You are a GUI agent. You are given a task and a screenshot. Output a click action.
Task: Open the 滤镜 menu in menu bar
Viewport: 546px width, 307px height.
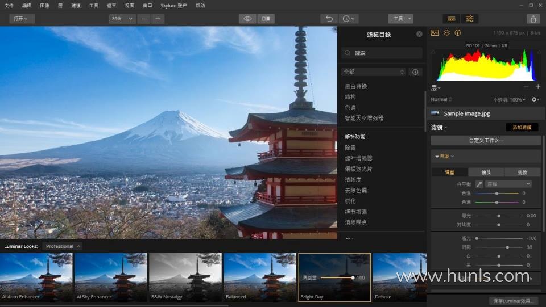point(76,5)
